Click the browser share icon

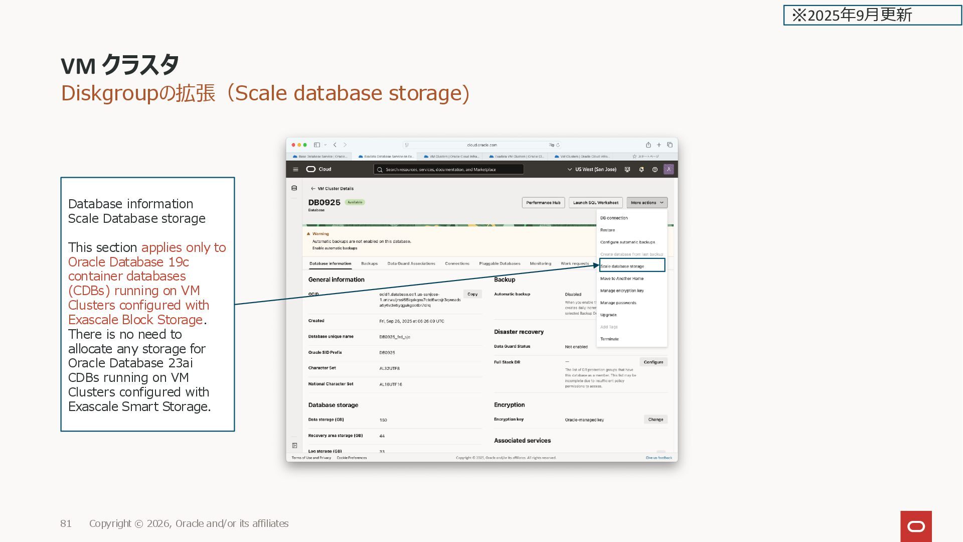pyautogui.click(x=648, y=145)
